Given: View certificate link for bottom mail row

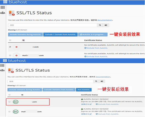Looking at the screenshot, I should [86, 114].
